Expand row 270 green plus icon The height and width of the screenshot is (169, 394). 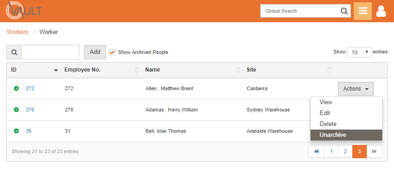point(16,110)
